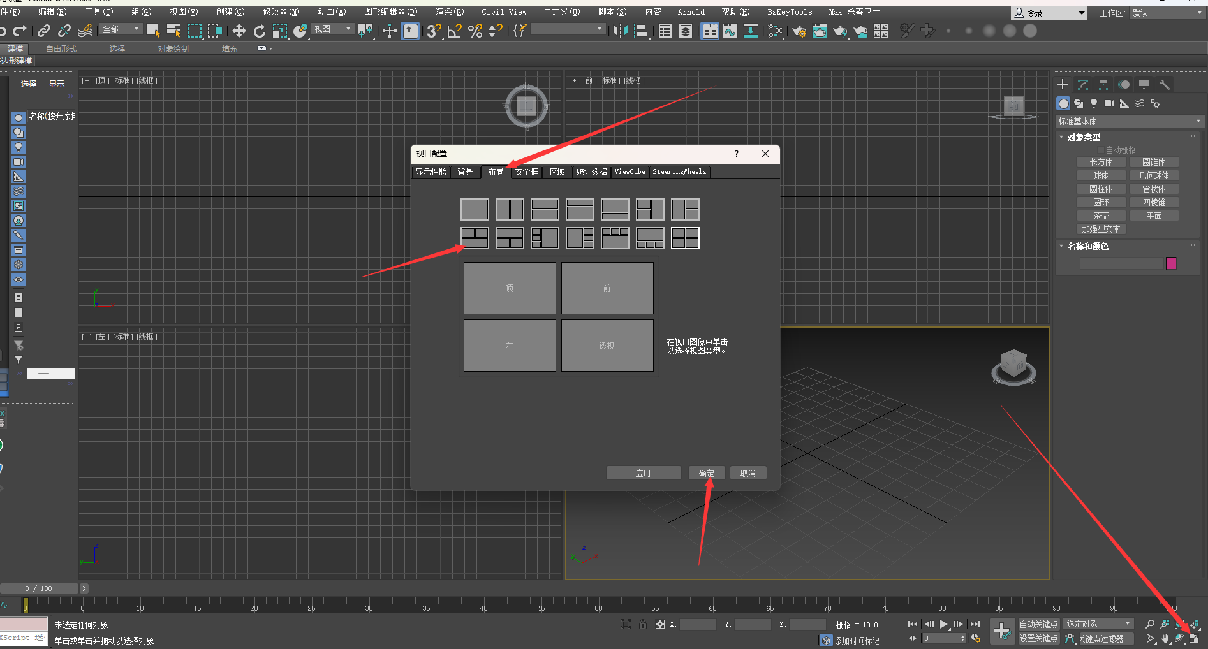Choose the rectangular selection region icon
The width and height of the screenshot is (1208, 649).
(195, 31)
